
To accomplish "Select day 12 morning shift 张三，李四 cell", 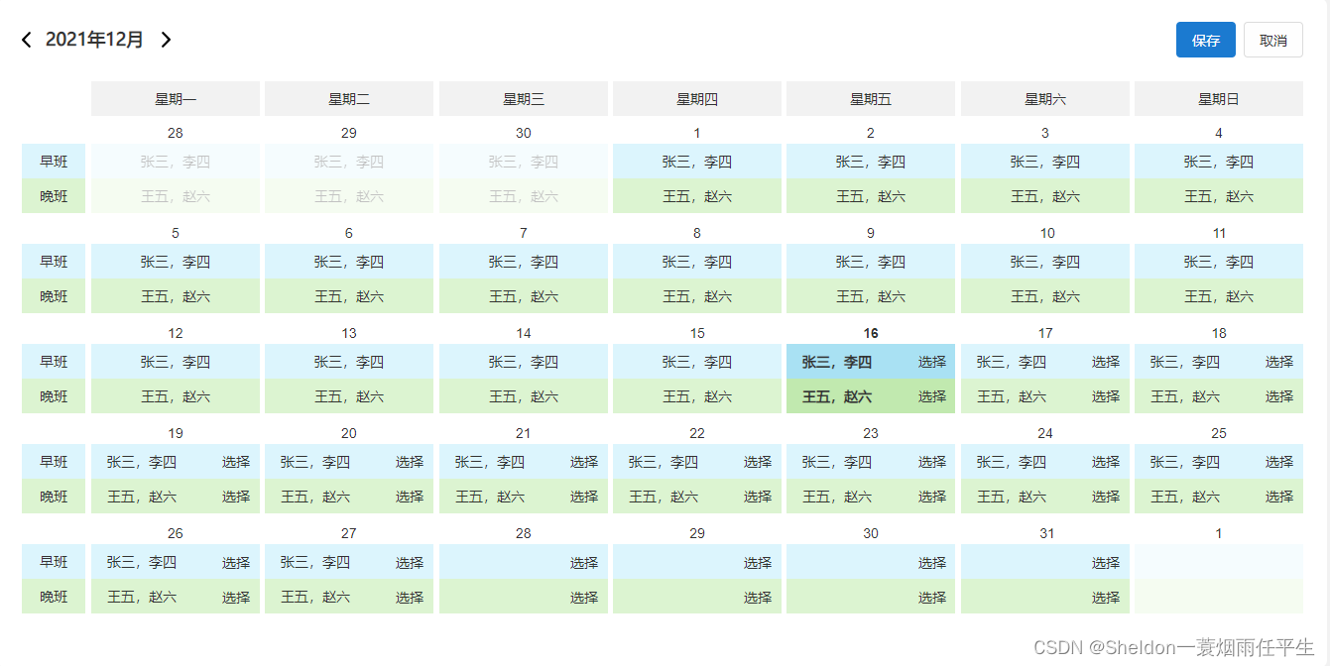I will pos(176,362).
